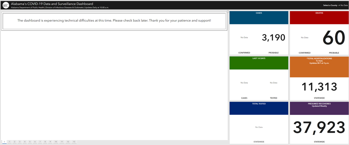Screen dimensions: 349x145
Task: Click the Alabama Public Health logo
Action: [x=6, y=5]
